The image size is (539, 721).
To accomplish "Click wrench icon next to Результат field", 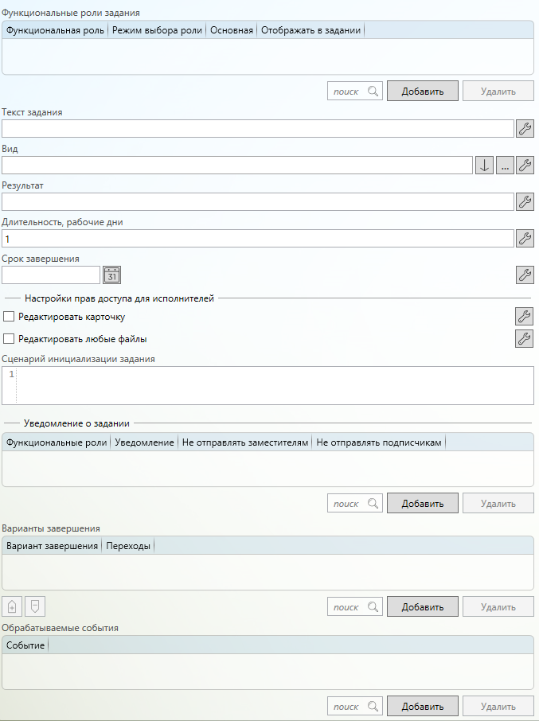I will [525, 201].
